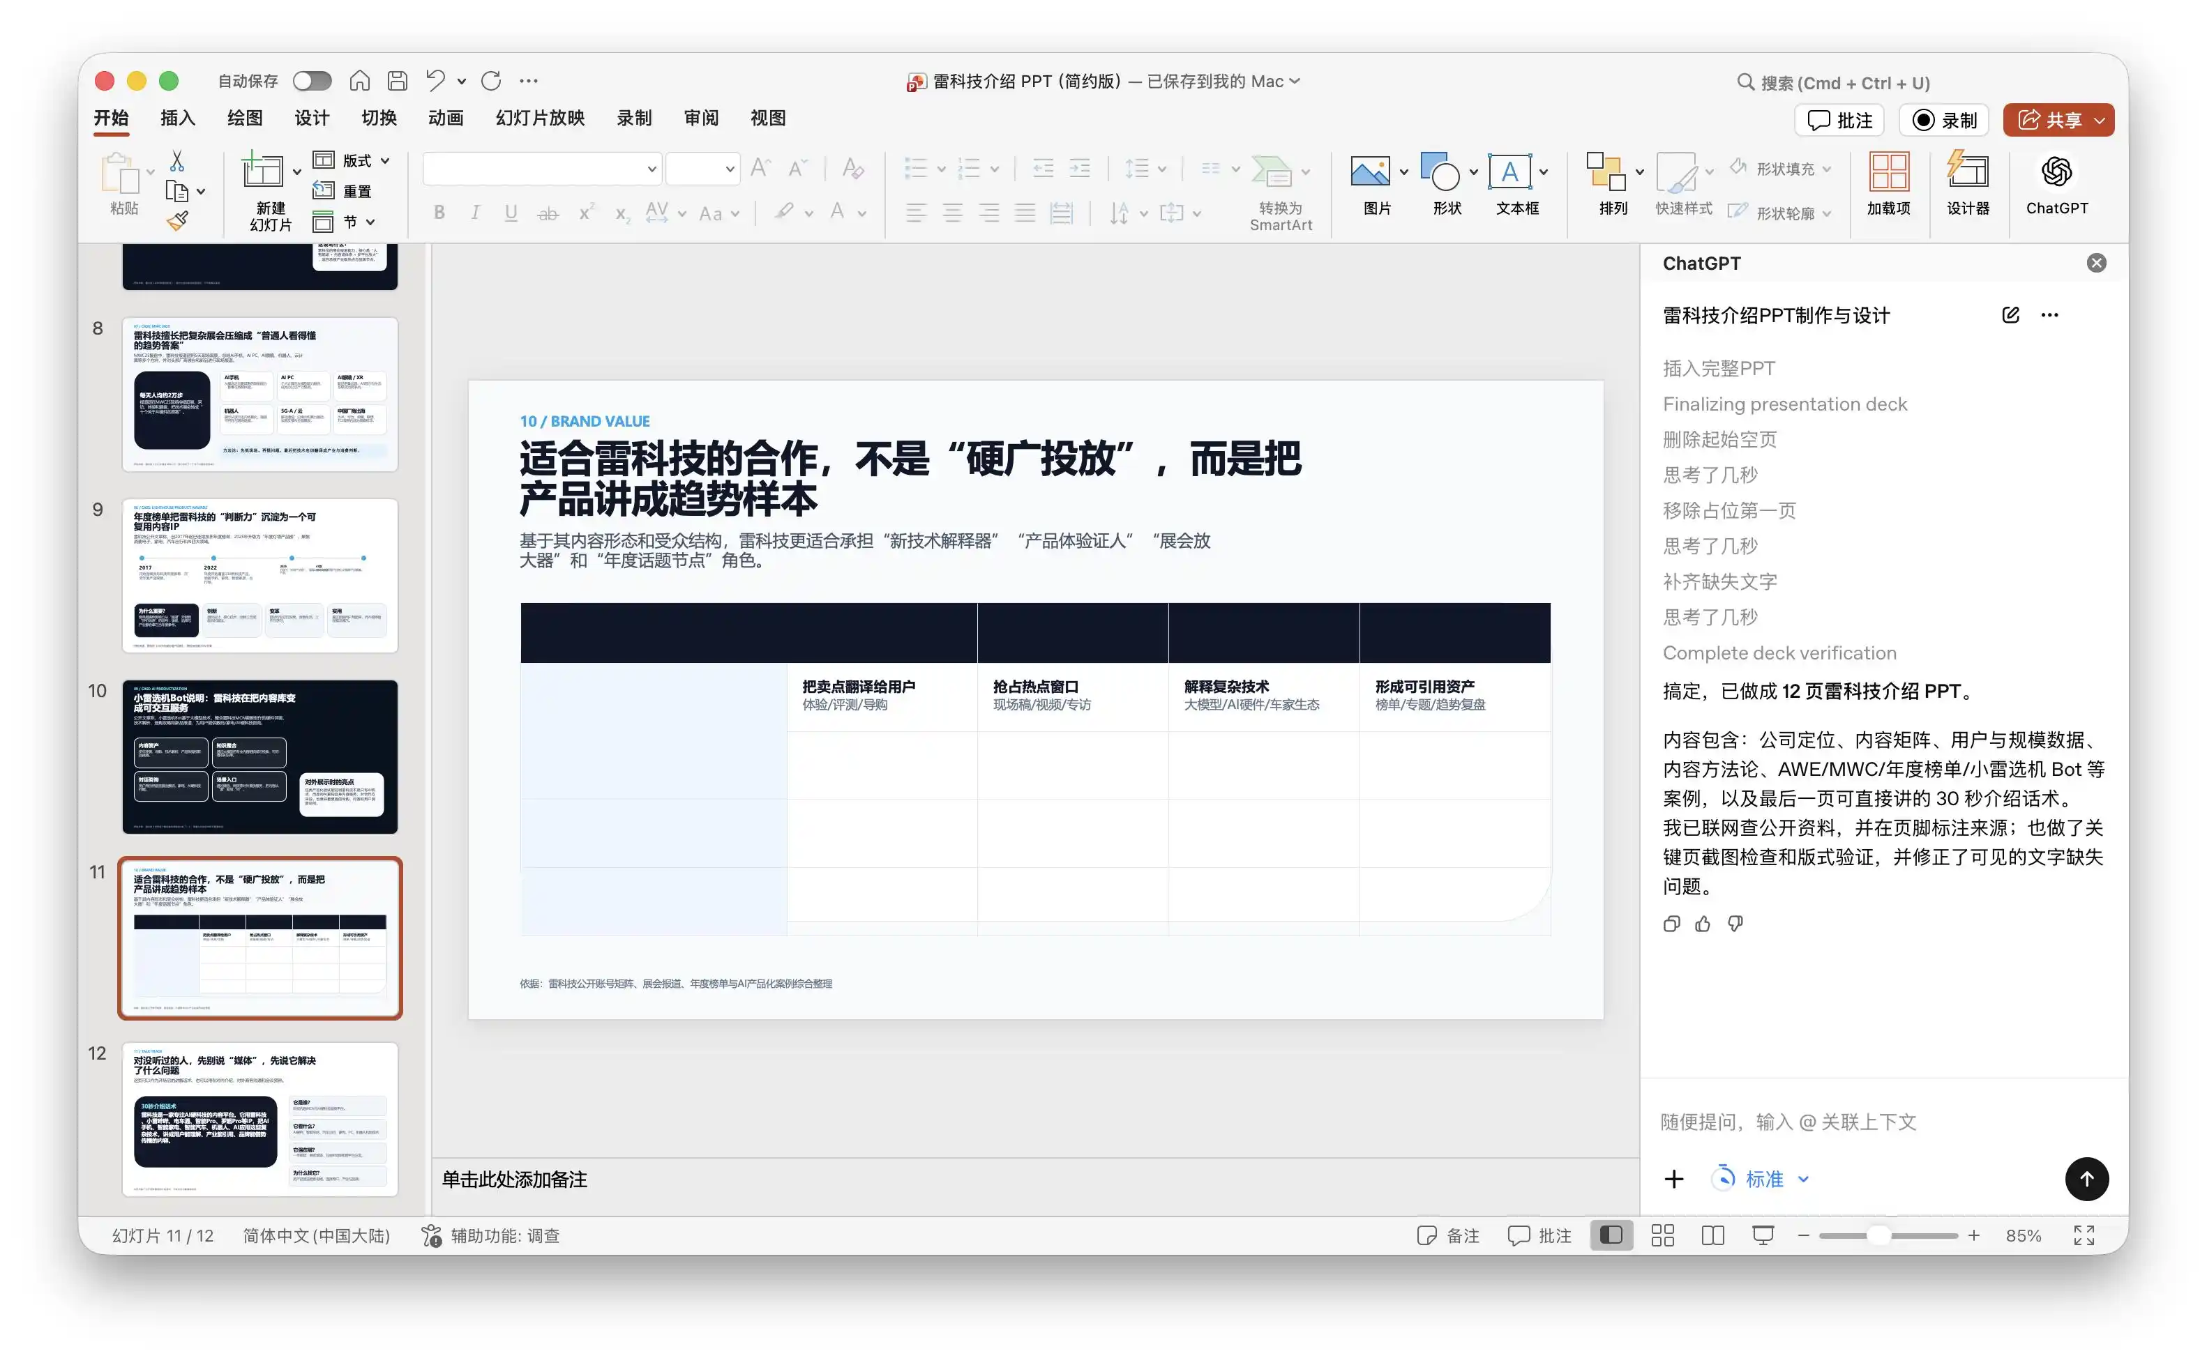Toggle italic formatting
Image resolution: width=2207 pixels, height=1358 pixels.
coord(474,213)
